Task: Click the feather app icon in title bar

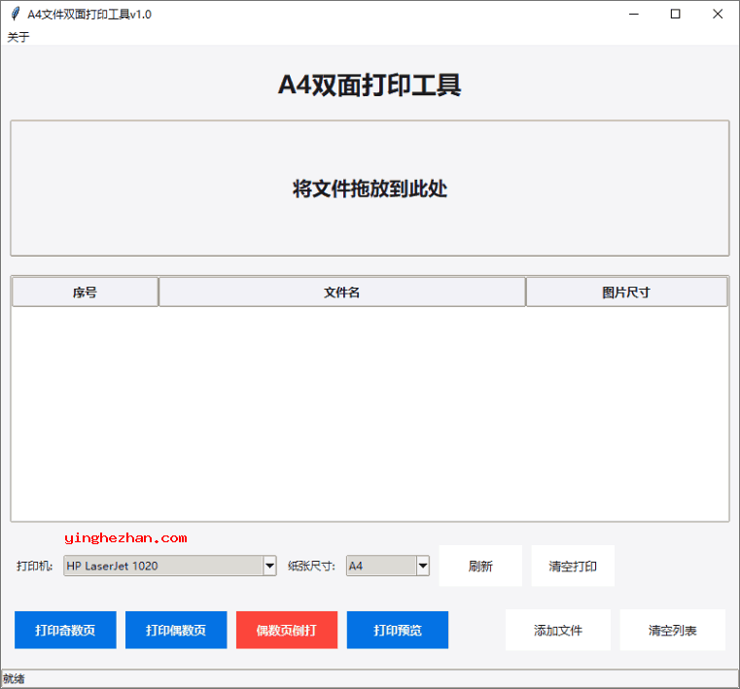Action: (16, 15)
